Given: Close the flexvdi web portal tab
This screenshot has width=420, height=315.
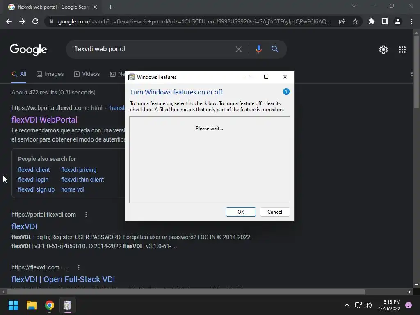Looking at the screenshot, I should point(95,7).
